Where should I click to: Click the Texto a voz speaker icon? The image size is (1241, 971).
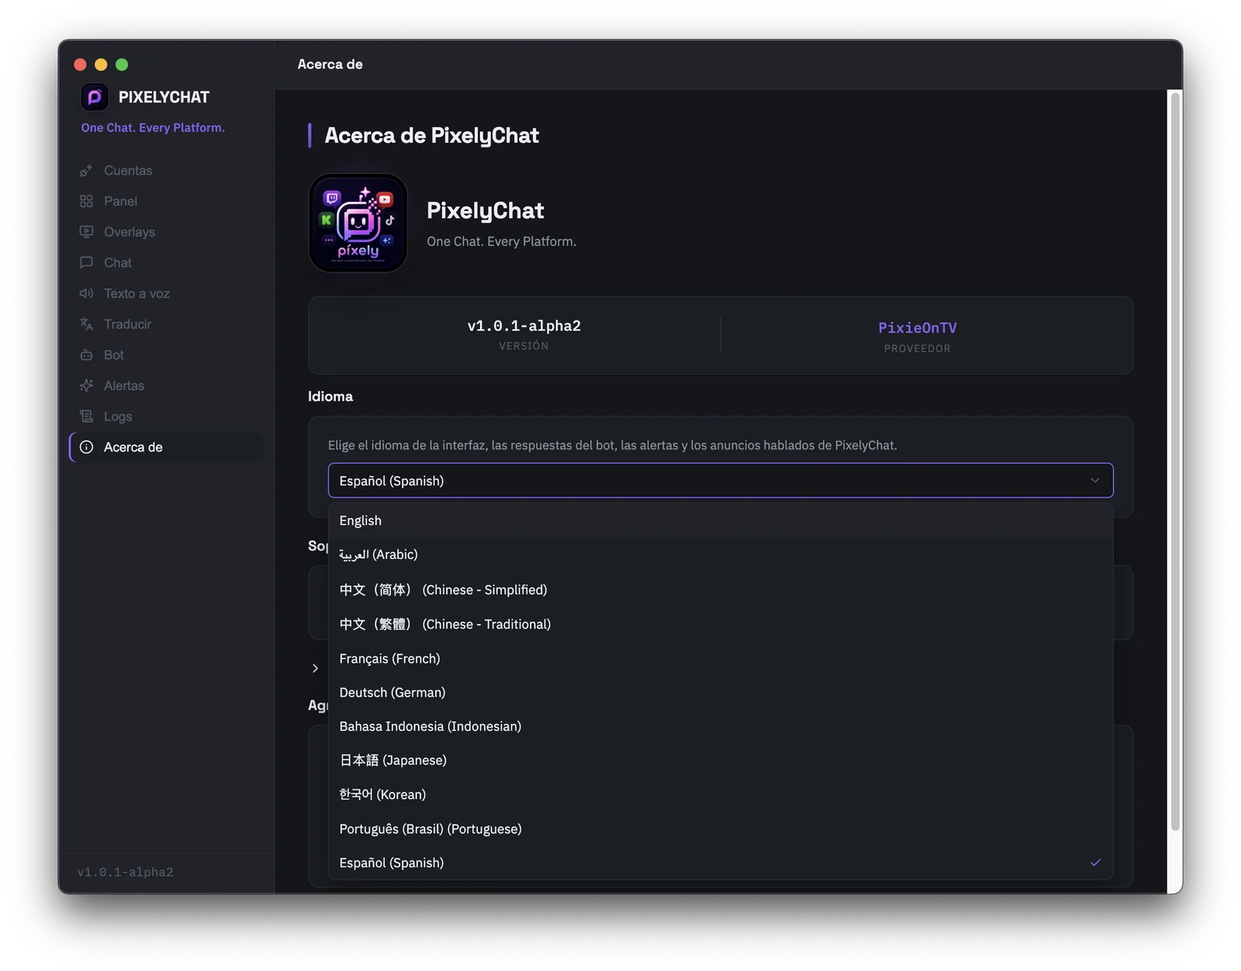pyautogui.click(x=86, y=293)
